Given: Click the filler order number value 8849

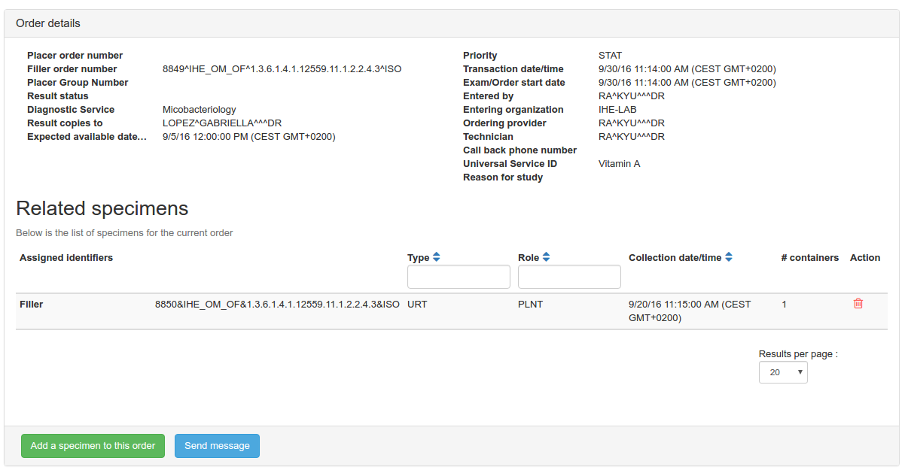Looking at the screenshot, I should [282, 69].
